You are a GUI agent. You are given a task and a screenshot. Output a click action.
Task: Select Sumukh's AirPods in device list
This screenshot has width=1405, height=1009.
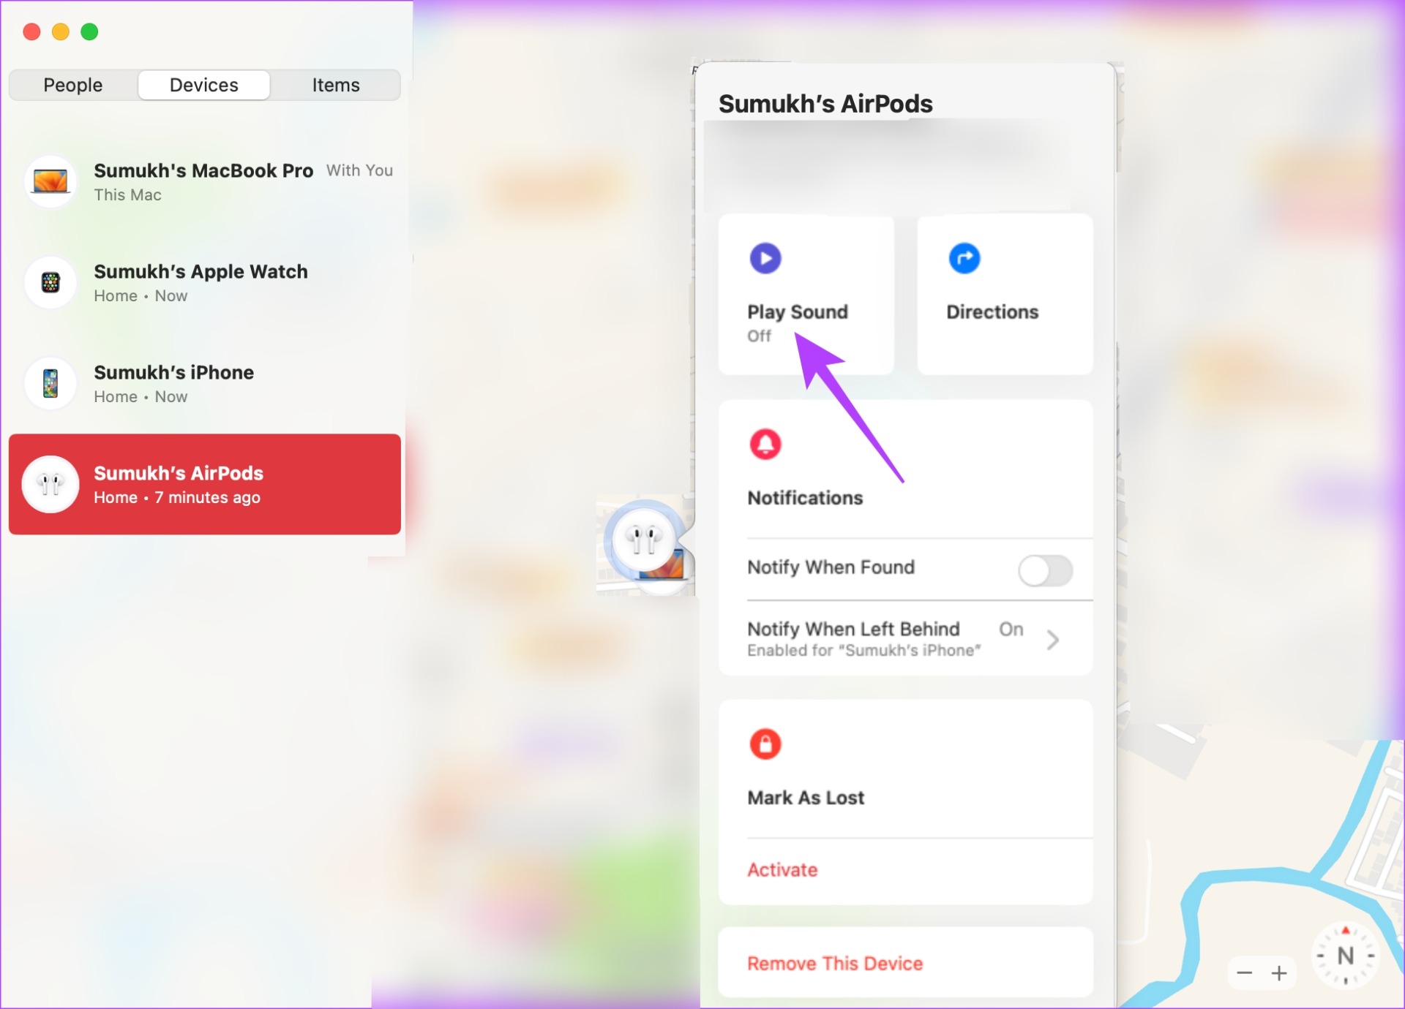tap(205, 484)
